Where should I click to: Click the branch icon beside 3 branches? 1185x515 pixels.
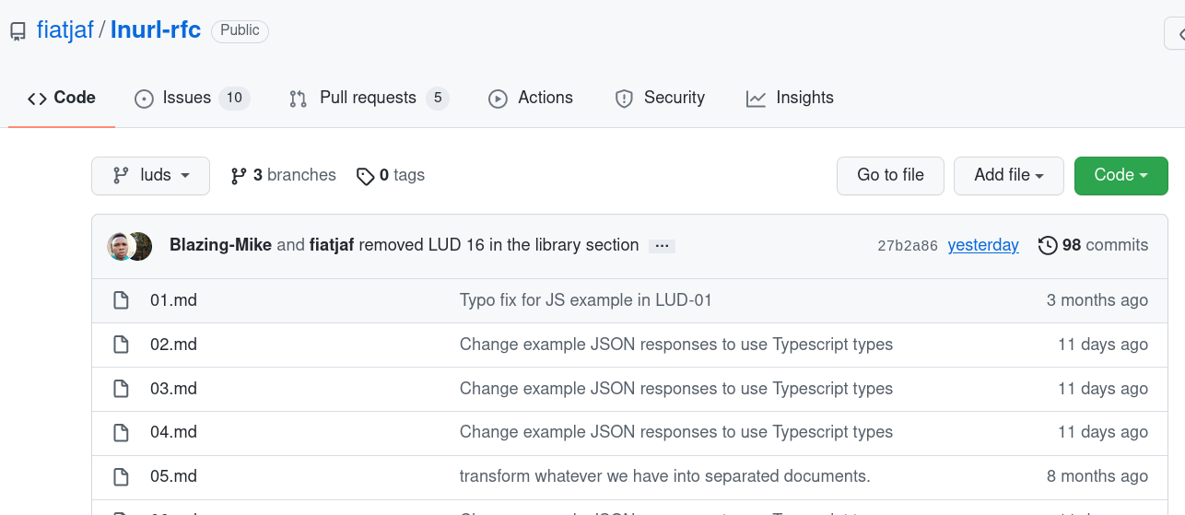[x=239, y=176]
